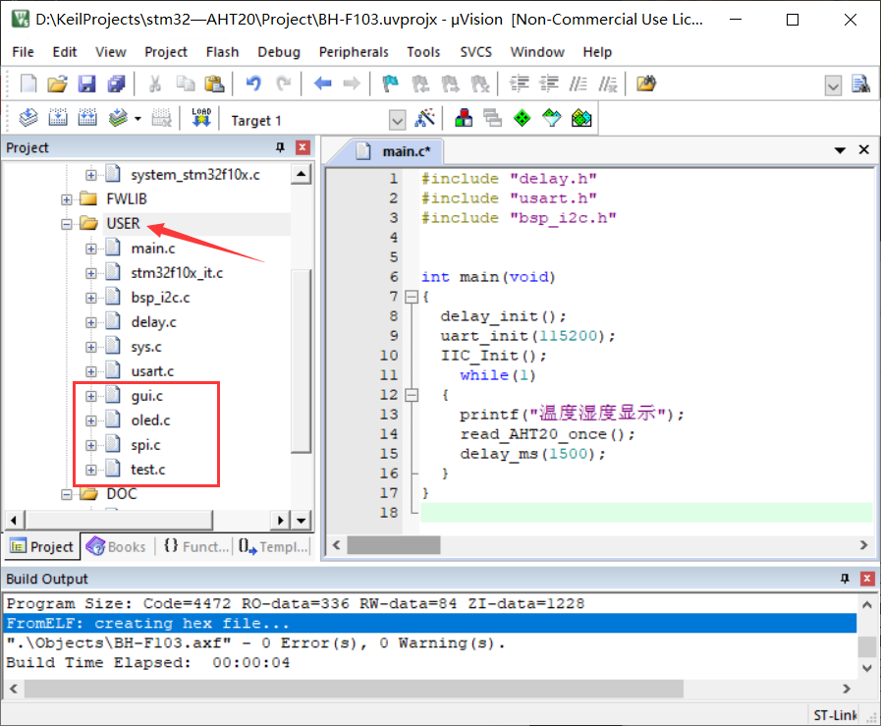Viewport: 881px width, 726px height.
Task: Expand the FWLIB folder
Action: [67, 199]
